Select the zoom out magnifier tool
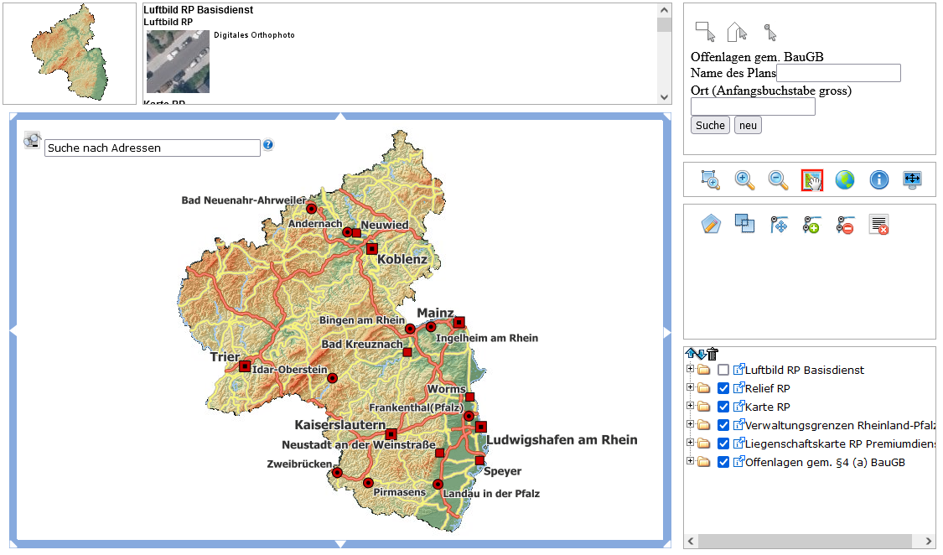The width and height of the screenshot is (943, 555). [x=778, y=179]
